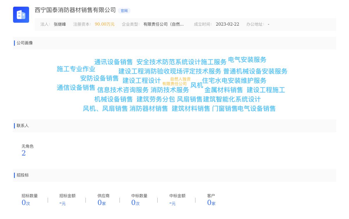Click company type 有限责任公司（自然...
The width and height of the screenshot is (349, 219).
(163, 24)
